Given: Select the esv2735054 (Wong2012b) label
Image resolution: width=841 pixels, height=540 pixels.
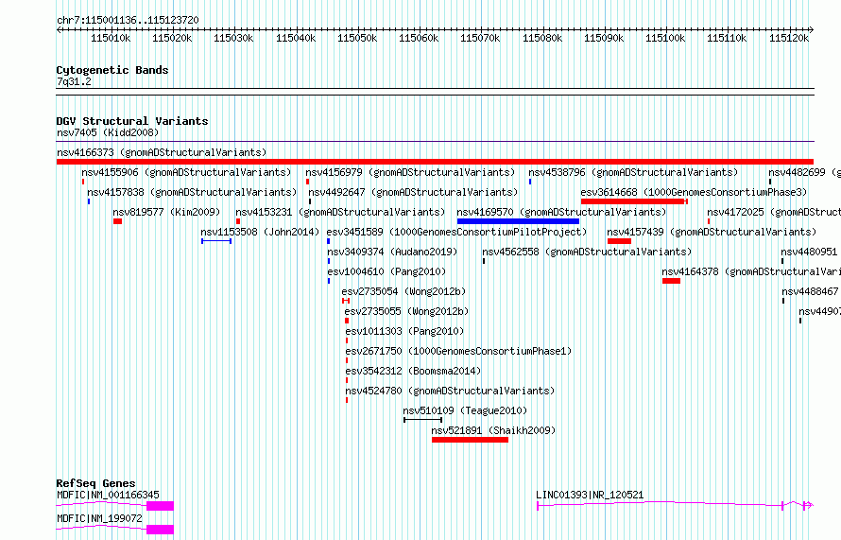Looking at the screenshot, I should coord(403,291).
